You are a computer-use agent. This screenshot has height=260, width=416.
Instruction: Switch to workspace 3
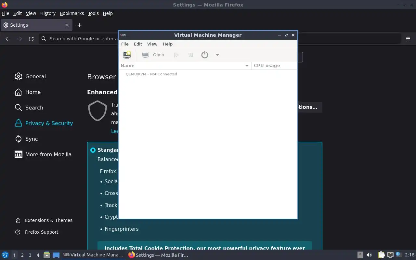pyautogui.click(x=30, y=255)
